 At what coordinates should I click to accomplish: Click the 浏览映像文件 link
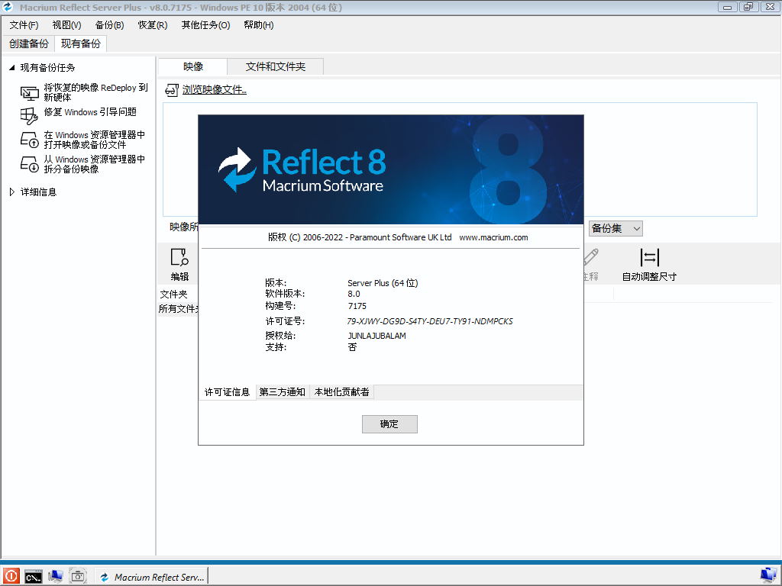pyautogui.click(x=214, y=90)
